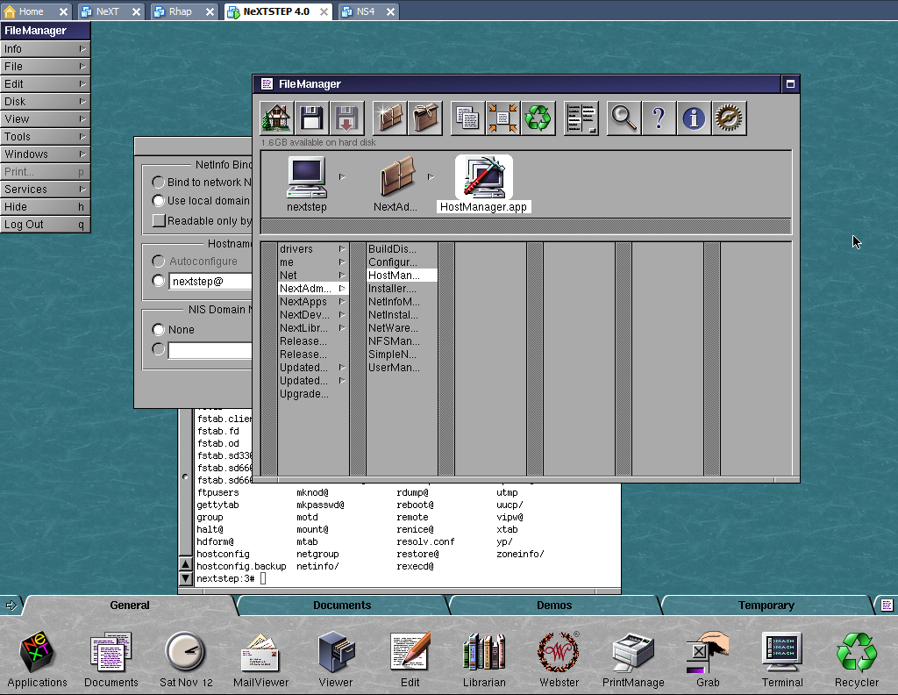Open the Tools submenu in FileManager menu
This screenshot has width=898, height=695.
tap(45, 137)
